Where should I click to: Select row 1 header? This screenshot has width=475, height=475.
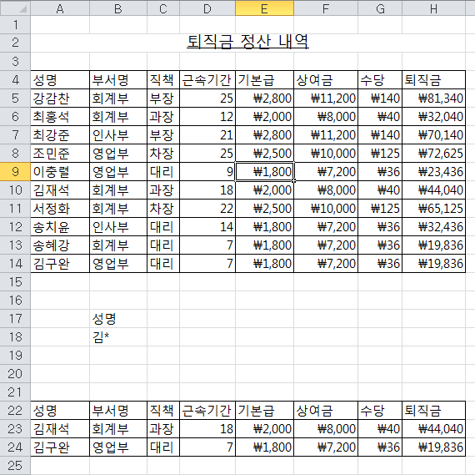(x=15, y=24)
